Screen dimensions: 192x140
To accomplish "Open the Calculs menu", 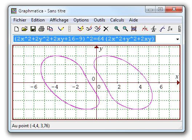I will click(117, 20).
